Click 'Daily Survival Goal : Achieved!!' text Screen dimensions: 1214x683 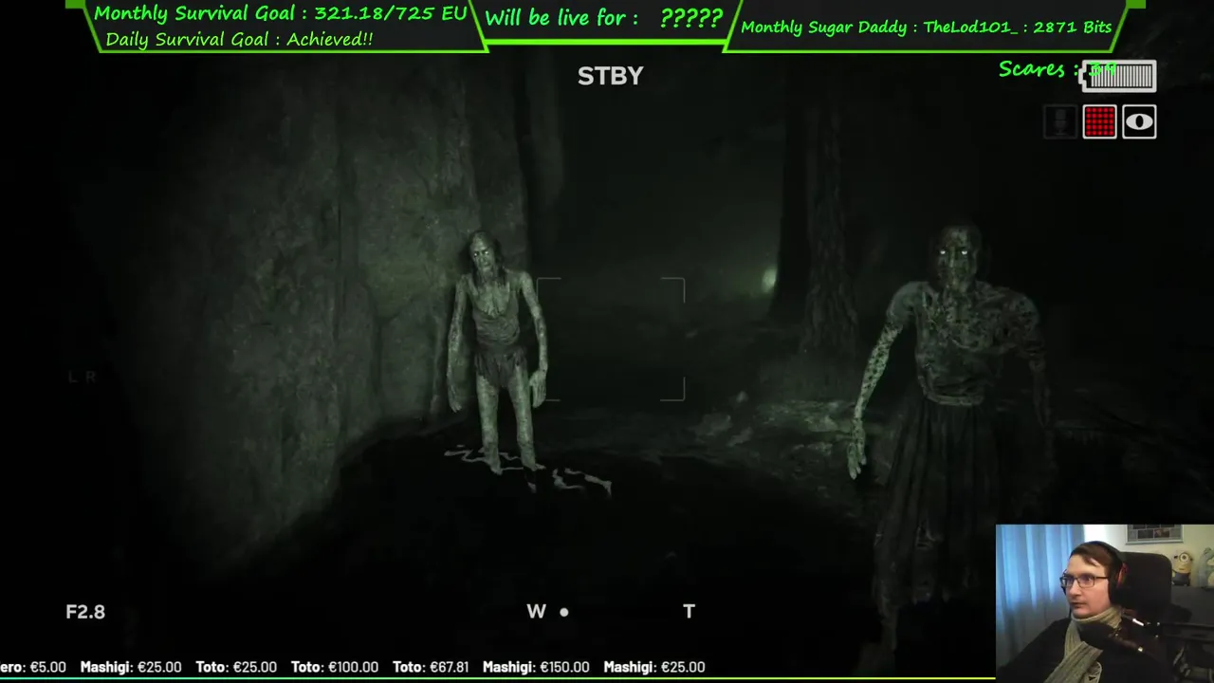[x=239, y=39]
